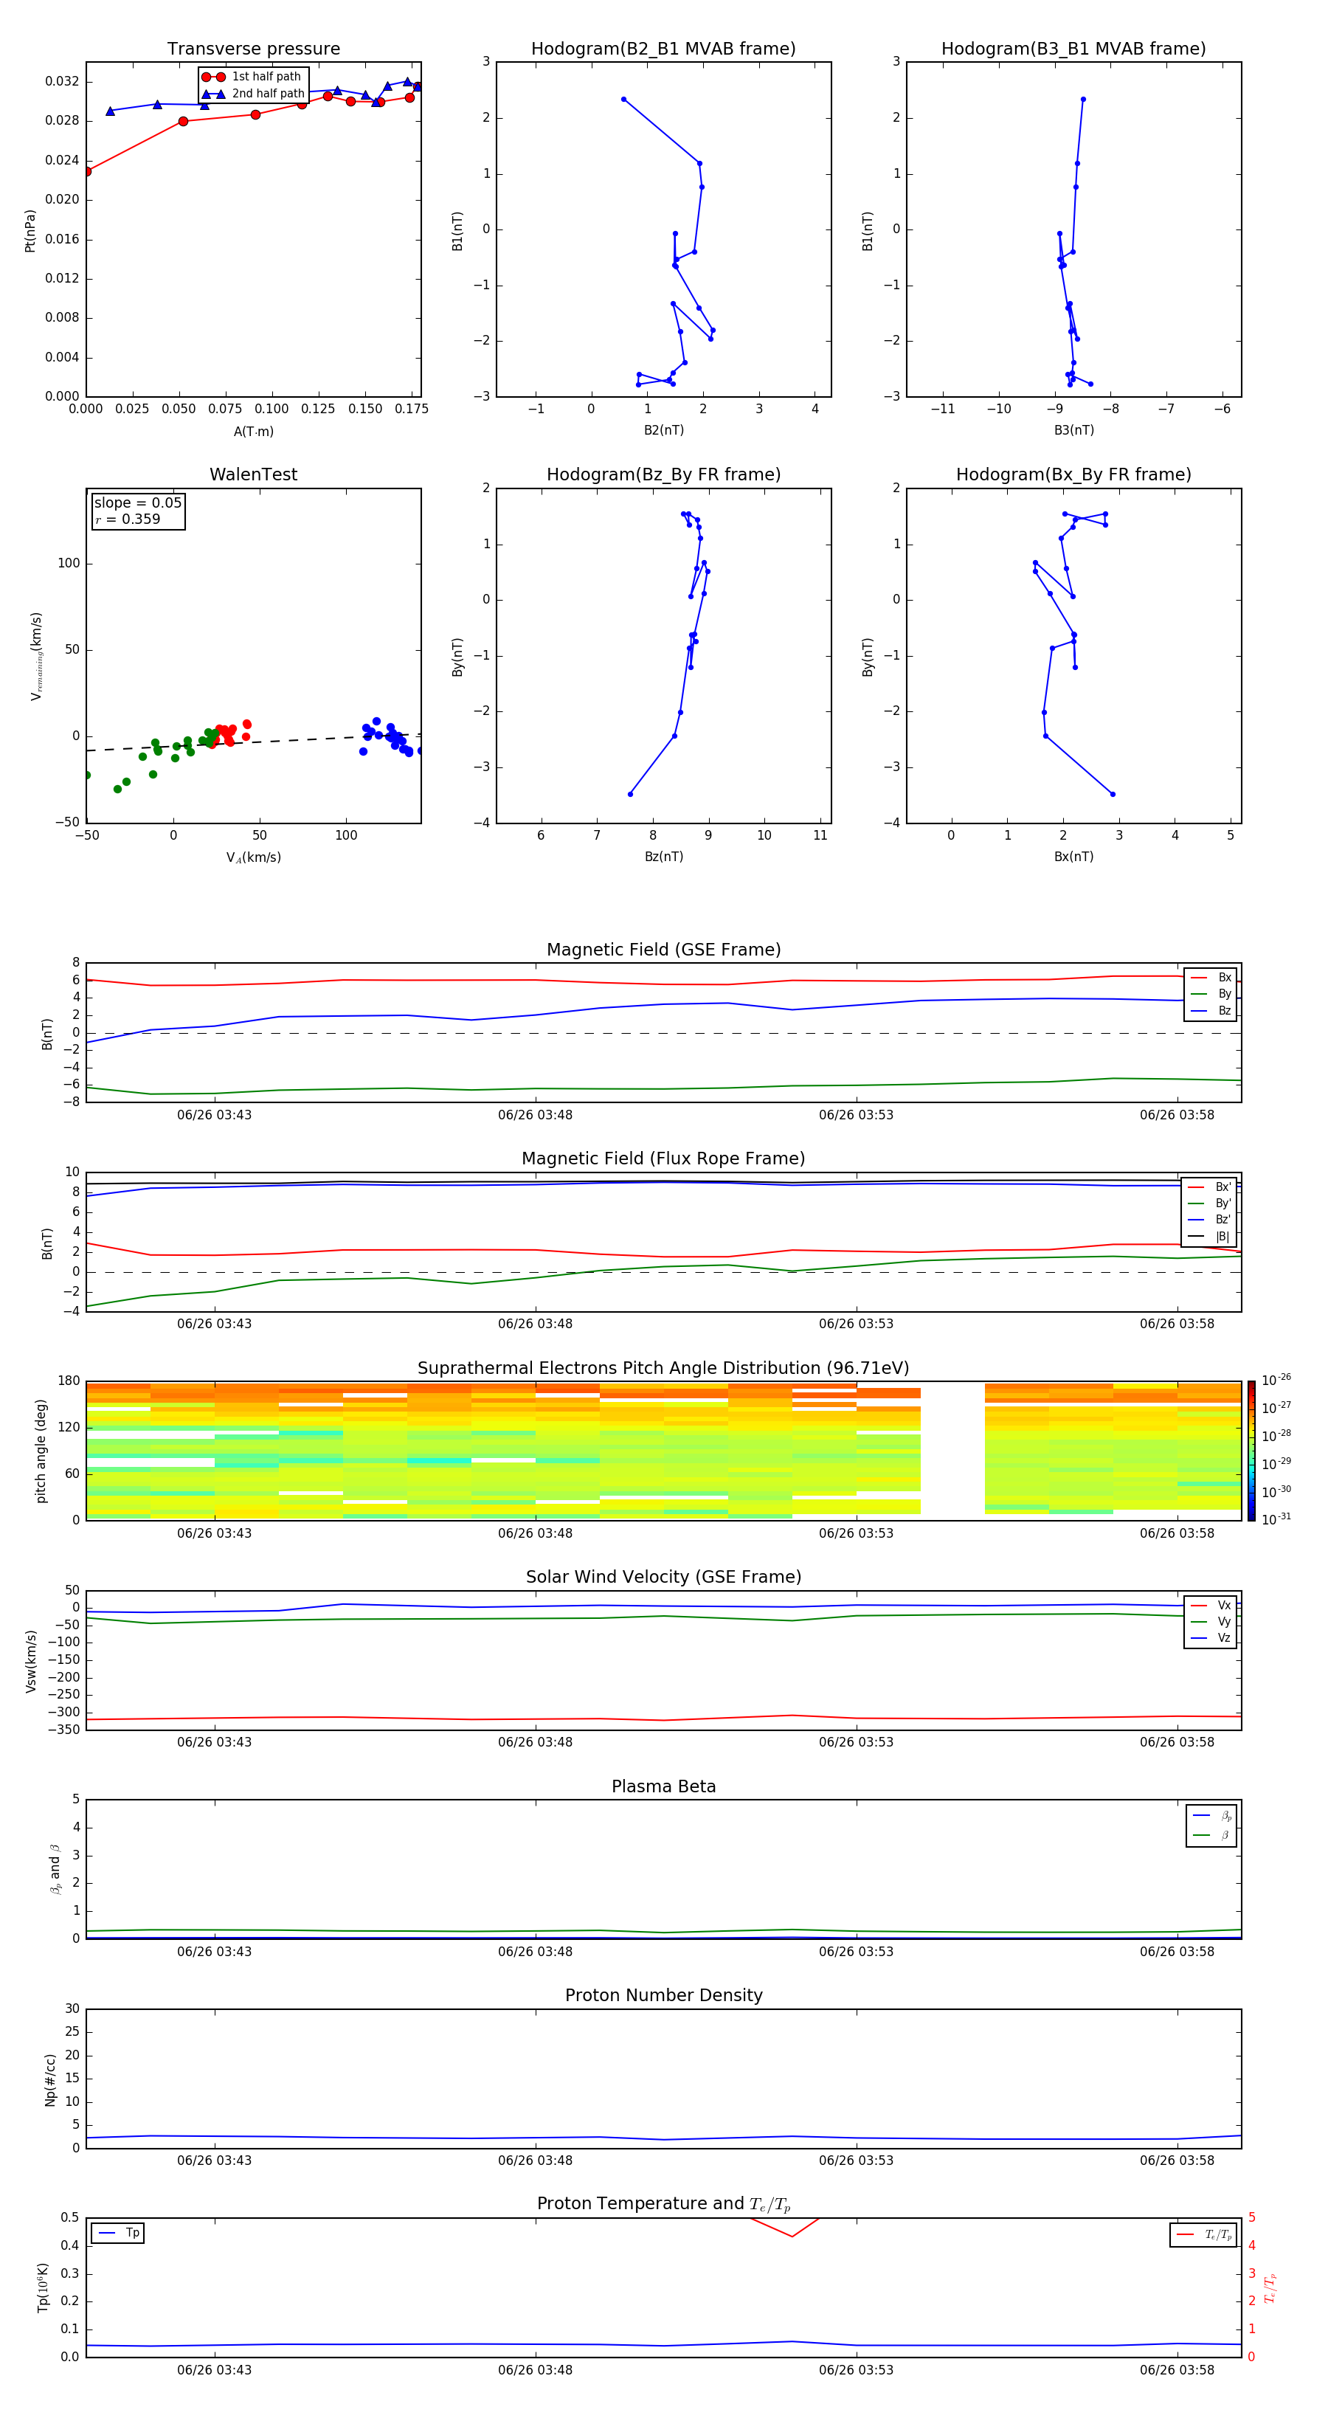Click the pitch angle colorbar
Viewport: 1328px width, 2435px height.
[x=1251, y=1450]
